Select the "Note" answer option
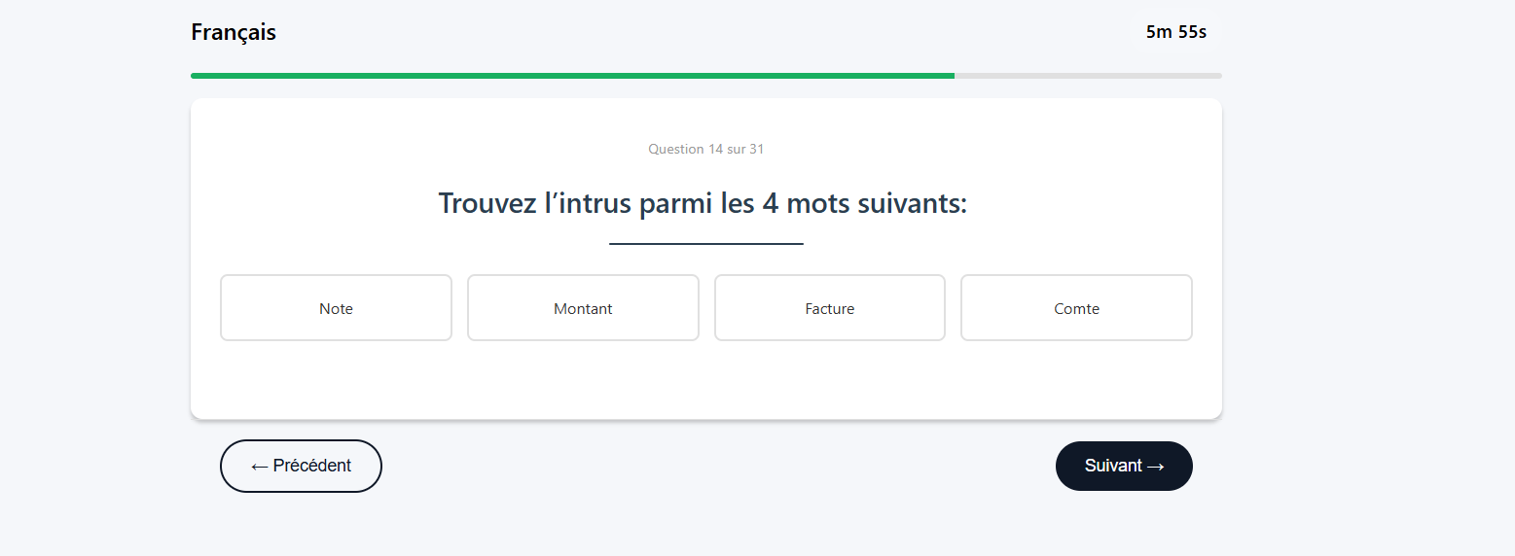This screenshot has width=1515, height=556. tap(336, 308)
